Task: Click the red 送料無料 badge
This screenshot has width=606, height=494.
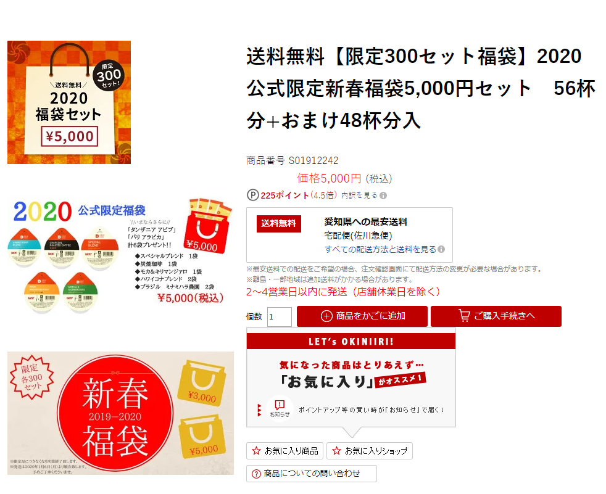Action: pyautogui.click(x=279, y=223)
